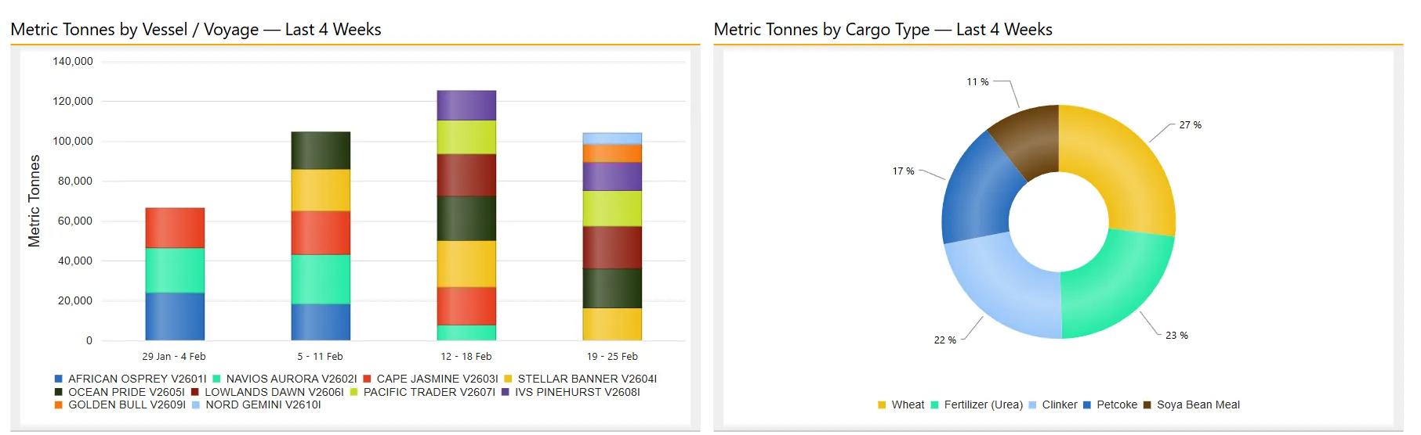
Task: Click the 17 % data label
Action: pyautogui.click(x=904, y=171)
